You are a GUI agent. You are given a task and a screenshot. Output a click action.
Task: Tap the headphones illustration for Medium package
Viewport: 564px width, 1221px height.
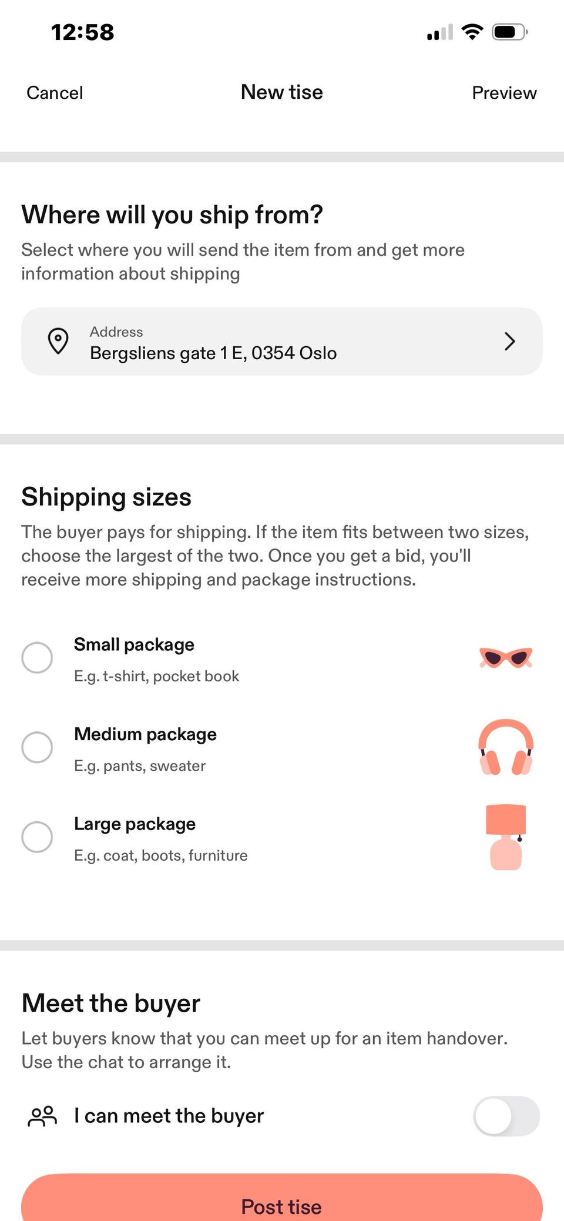pos(506,747)
